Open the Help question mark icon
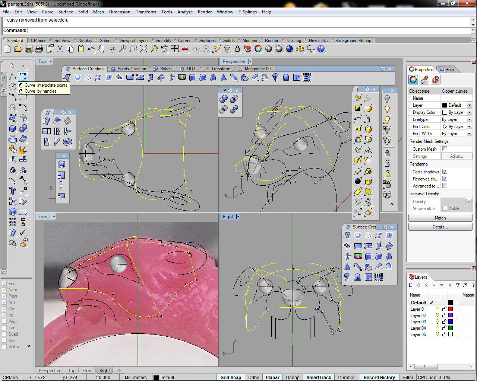The image size is (477, 381). click(321, 49)
